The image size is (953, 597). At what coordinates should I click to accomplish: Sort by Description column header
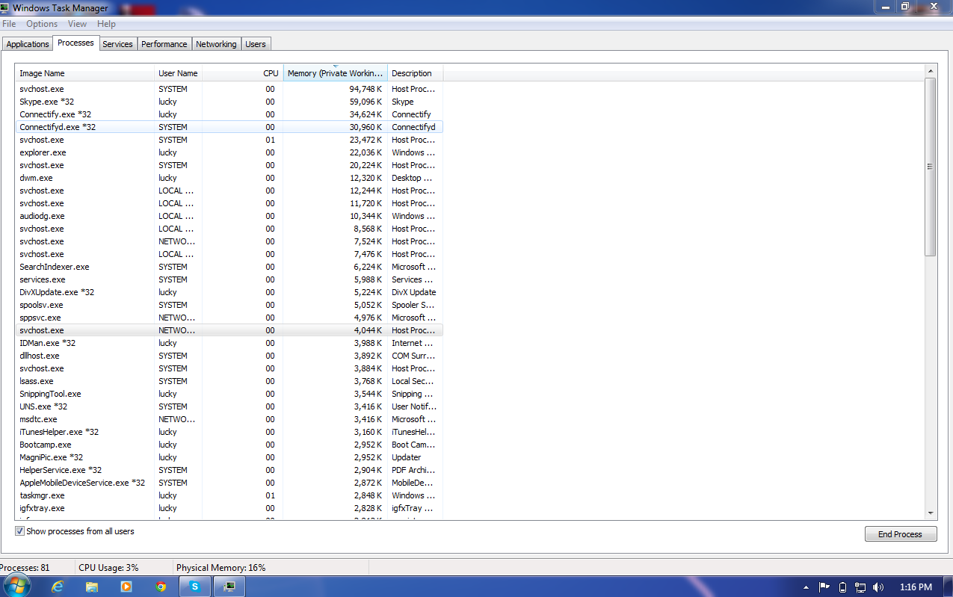pos(416,73)
